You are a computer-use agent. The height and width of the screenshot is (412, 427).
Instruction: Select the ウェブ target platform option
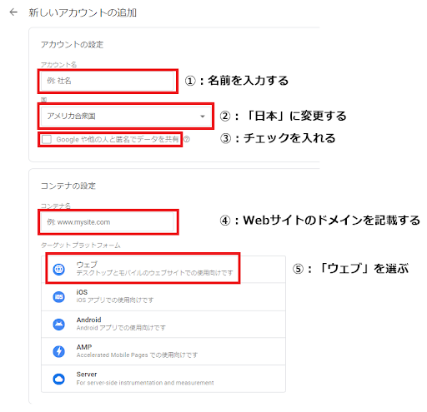(163, 269)
